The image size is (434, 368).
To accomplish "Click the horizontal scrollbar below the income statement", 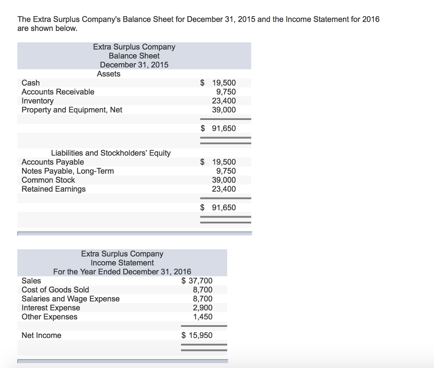I will (122, 361).
